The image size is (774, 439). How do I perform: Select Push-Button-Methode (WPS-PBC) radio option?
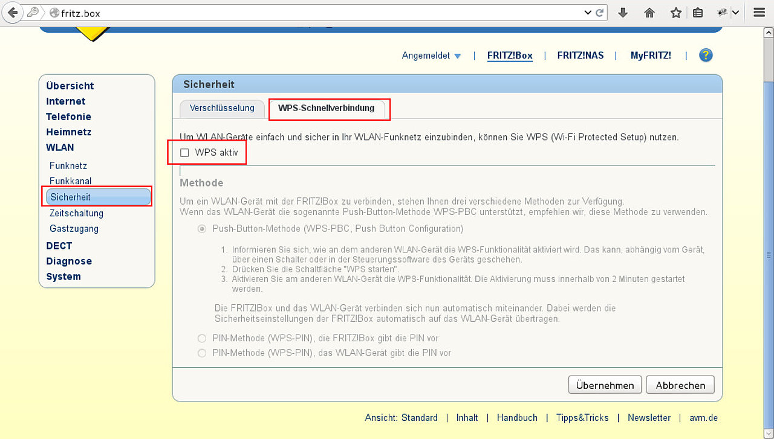202,229
